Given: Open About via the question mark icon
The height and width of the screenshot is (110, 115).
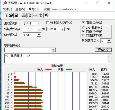Looking at the screenshot, I should click(x=41, y=15).
